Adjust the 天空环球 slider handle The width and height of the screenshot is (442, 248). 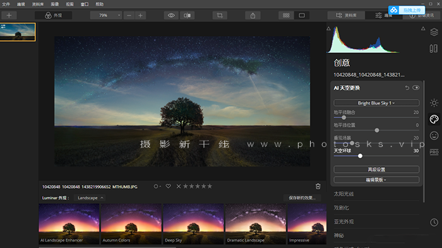[360, 156]
